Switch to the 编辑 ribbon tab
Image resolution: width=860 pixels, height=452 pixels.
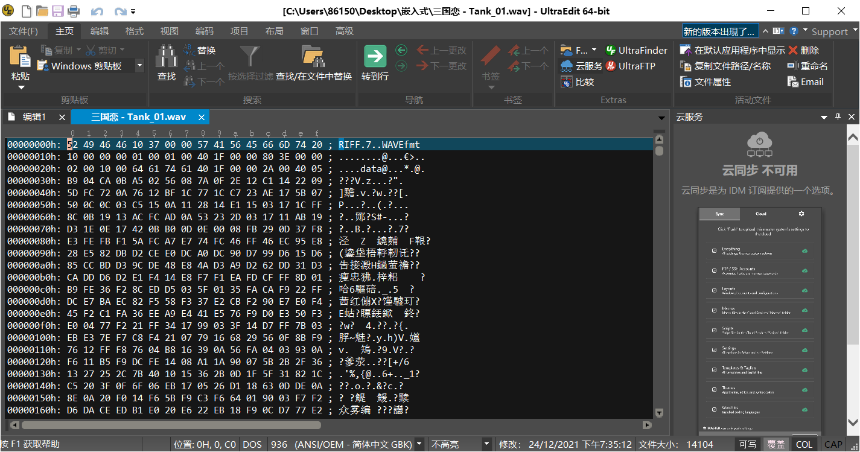coord(100,31)
